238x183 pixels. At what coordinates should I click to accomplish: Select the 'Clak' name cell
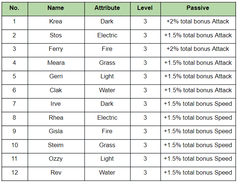56,90
